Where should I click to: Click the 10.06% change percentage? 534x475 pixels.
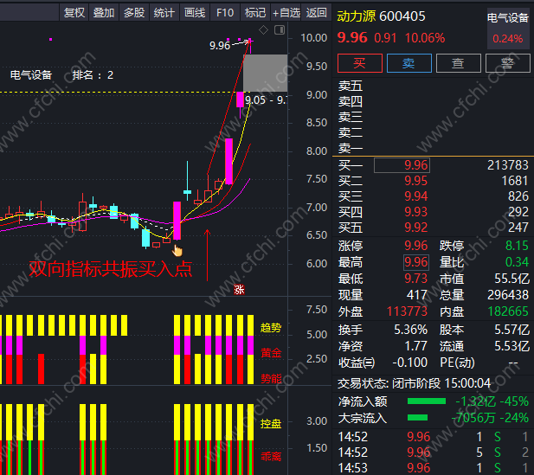click(x=425, y=38)
